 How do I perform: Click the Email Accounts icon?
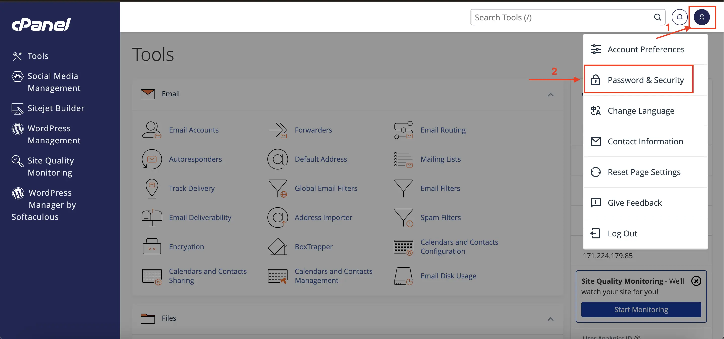151,130
